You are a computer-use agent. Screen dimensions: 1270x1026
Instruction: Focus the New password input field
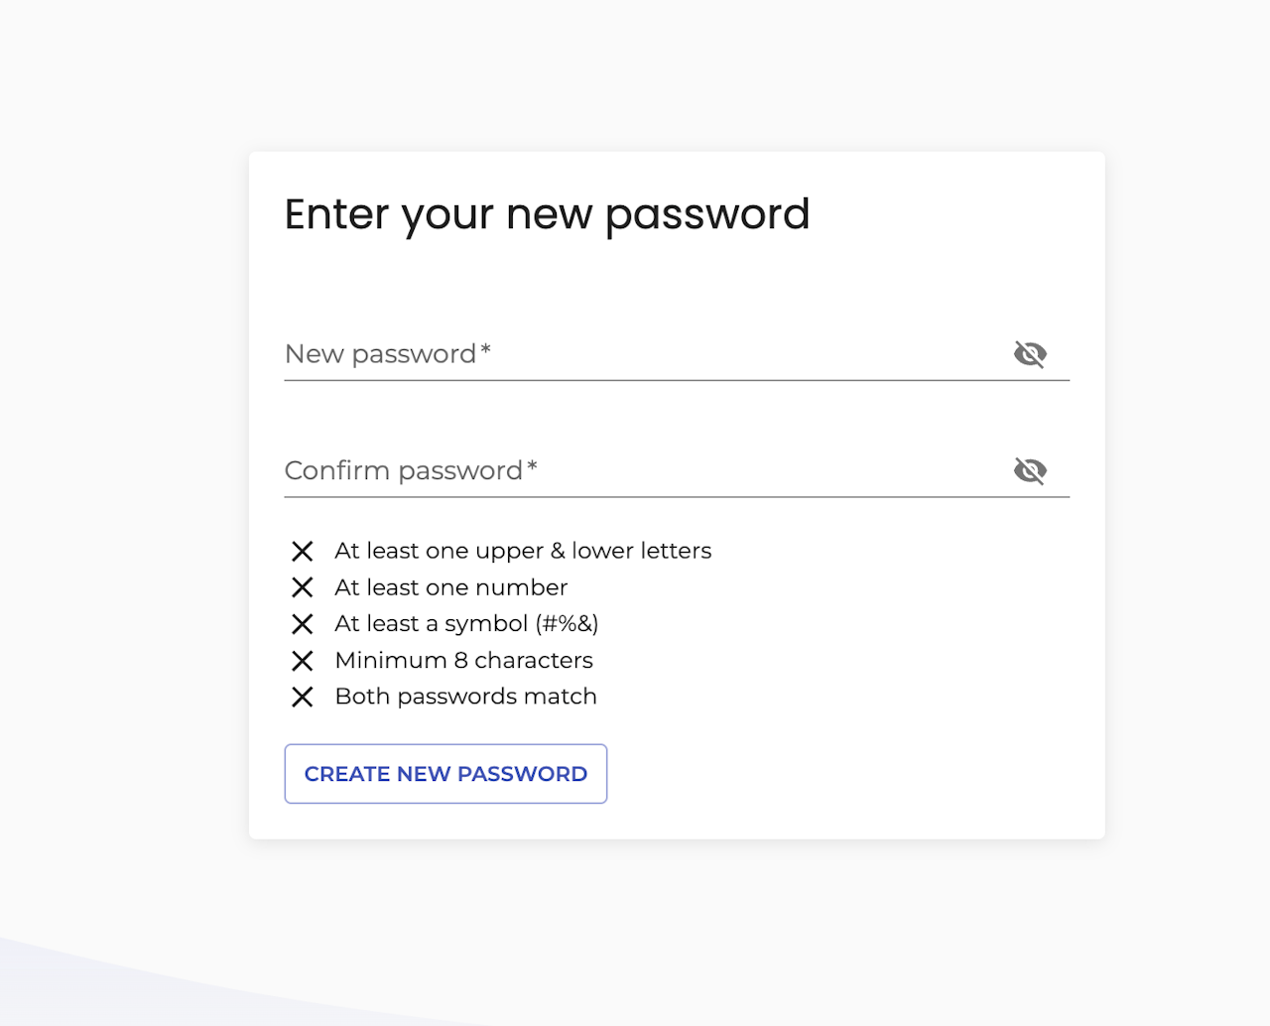pyautogui.click(x=645, y=354)
